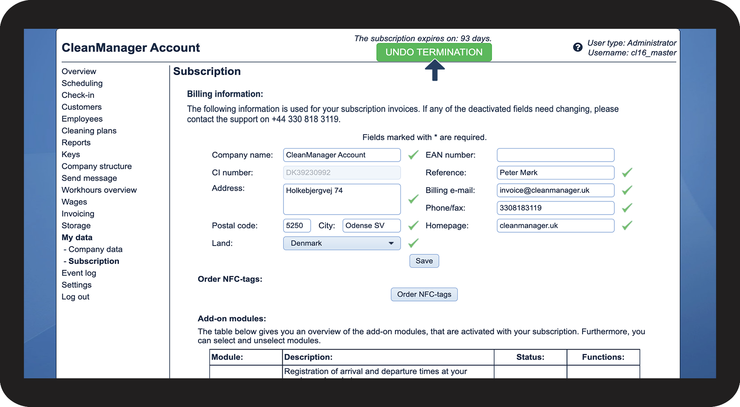This screenshot has width=740, height=407.
Task: Go to Scheduling page
Action: tap(82, 83)
